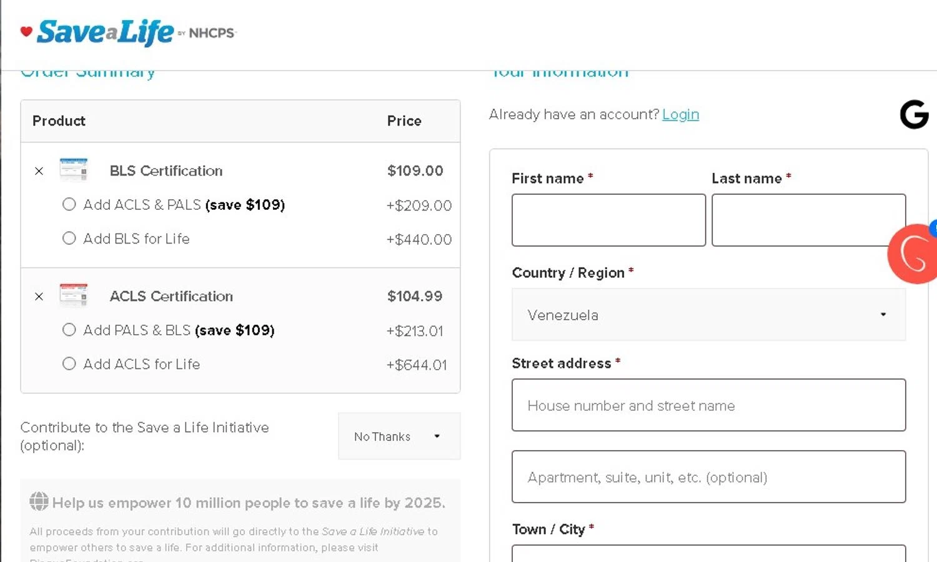This screenshot has width=937, height=562.
Task: Select Add PALS & BLS option
Action: [x=69, y=330]
